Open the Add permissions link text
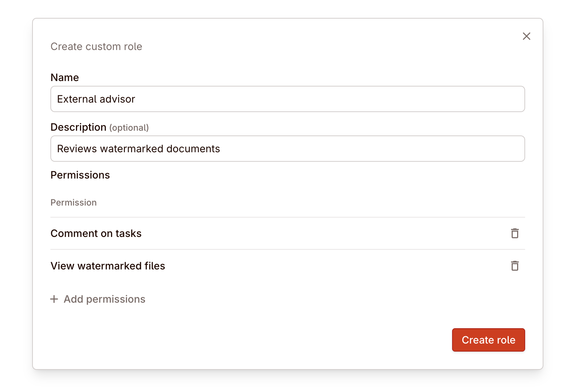This screenshot has width=577, height=387. point(104,299)
